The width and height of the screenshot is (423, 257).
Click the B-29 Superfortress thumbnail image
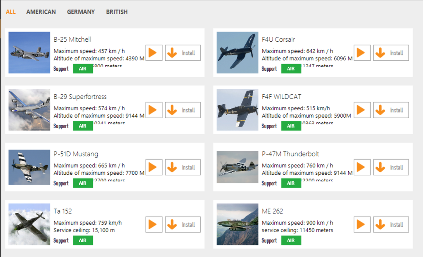29,110
